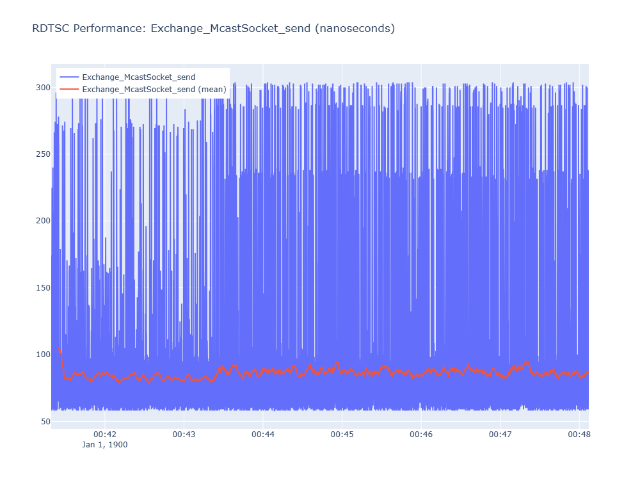Click the red mean line's initial peak
The height and width of the screenshot is (480, 640).
click(59, 349)
